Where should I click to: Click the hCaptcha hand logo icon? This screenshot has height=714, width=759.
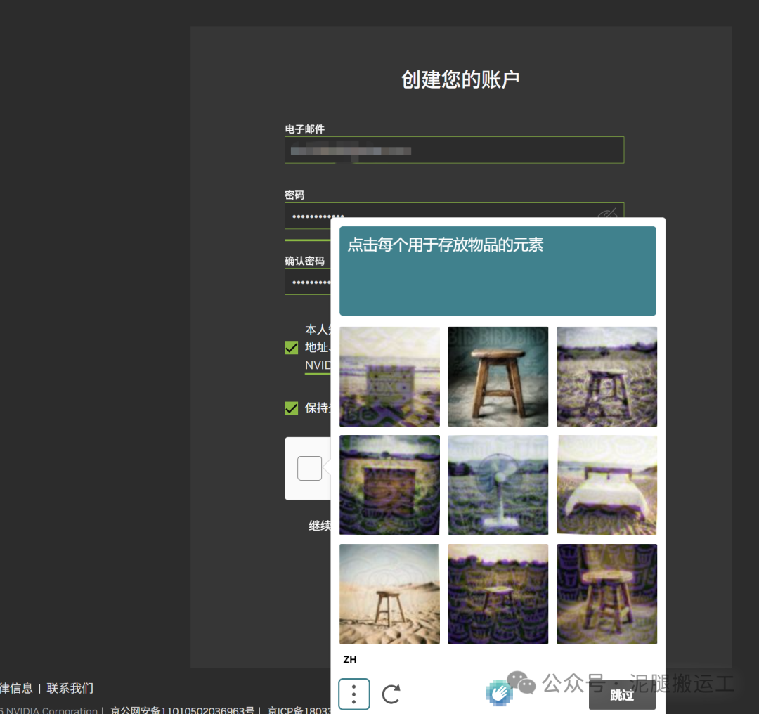click(499, 693)
